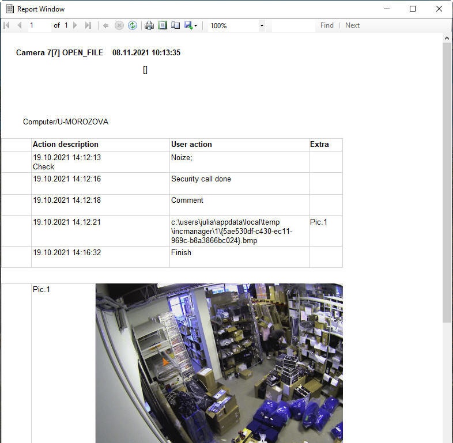Toggle the Print Layout view icon
The width and height of the screenshot is (453, 443).
163,25
